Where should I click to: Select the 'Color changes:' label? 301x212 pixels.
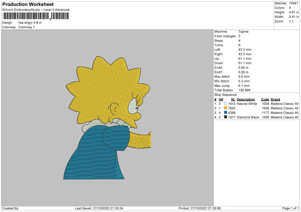tap(225, 36)
